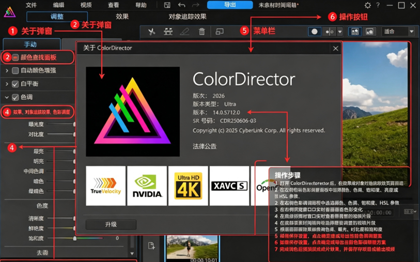This screenshot has width=420, height=262.
Task: Open the 帮助 menu
Action: click(x=141, y=5)
